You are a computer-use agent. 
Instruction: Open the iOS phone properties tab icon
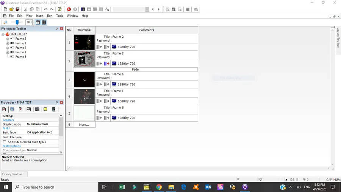point(53,109)
